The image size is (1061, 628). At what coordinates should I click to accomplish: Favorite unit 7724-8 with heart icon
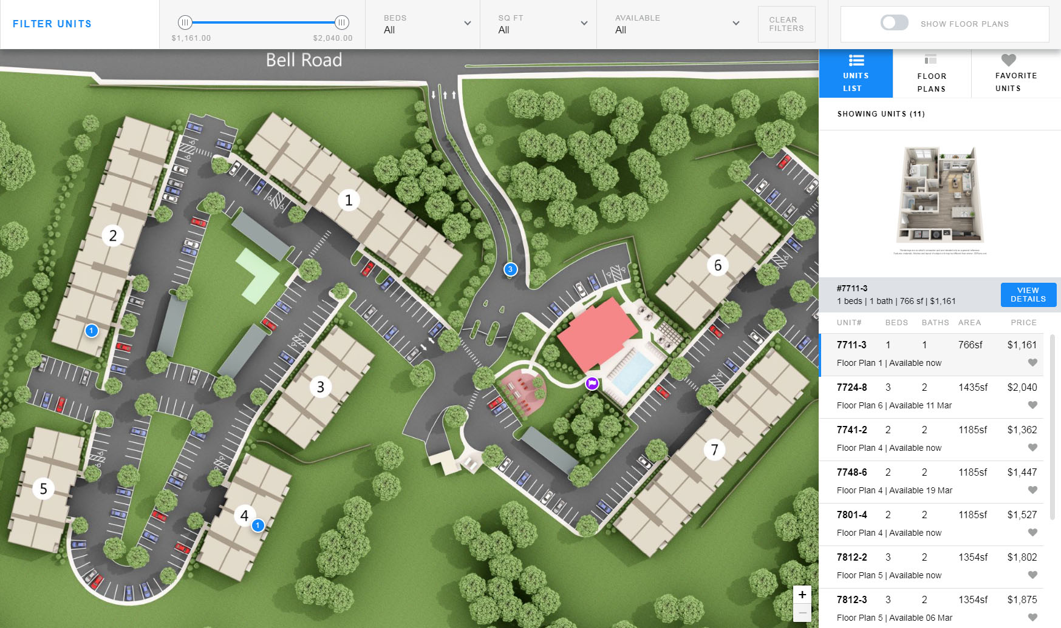coord(1032,405)
